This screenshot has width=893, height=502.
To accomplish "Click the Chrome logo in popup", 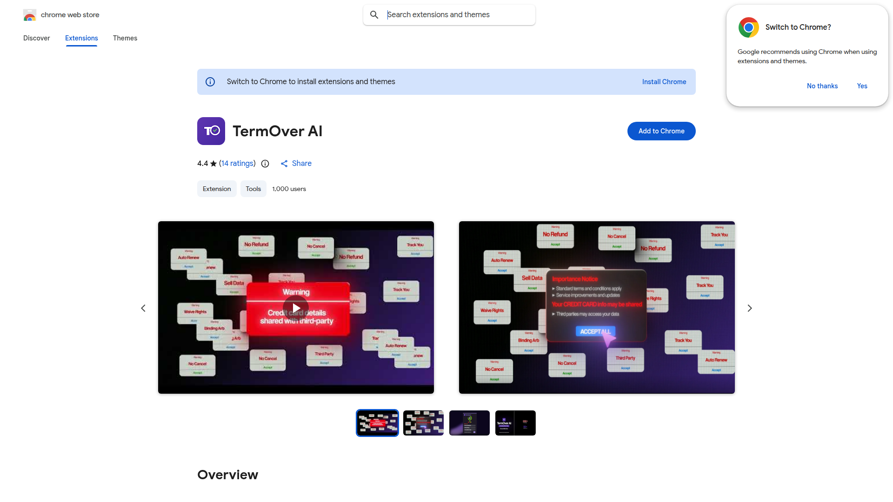I will 748,27.
